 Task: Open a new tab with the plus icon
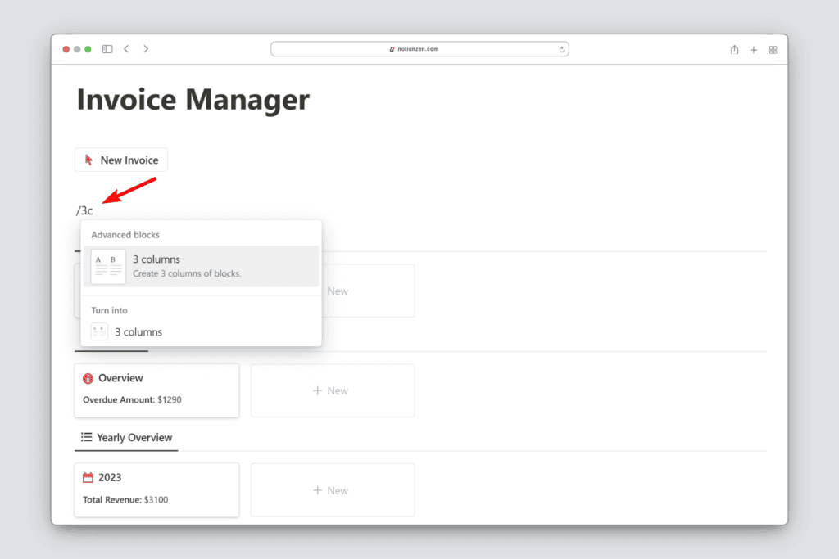click(754, 50)
